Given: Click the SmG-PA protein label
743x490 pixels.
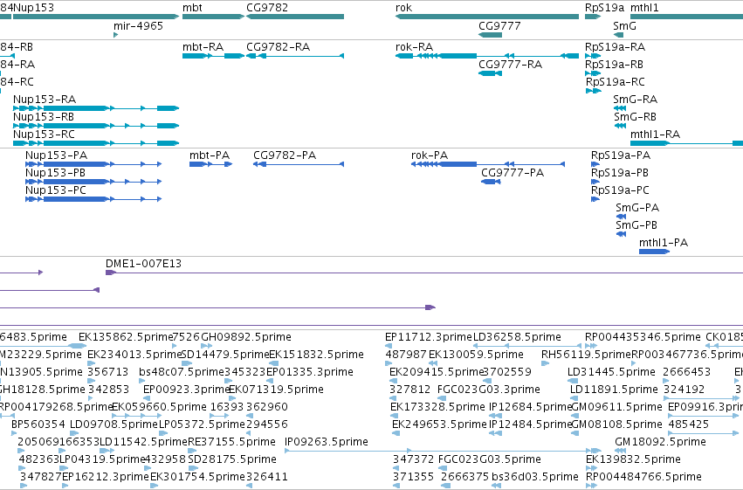Looking at the screenshot, I should 637,208.
